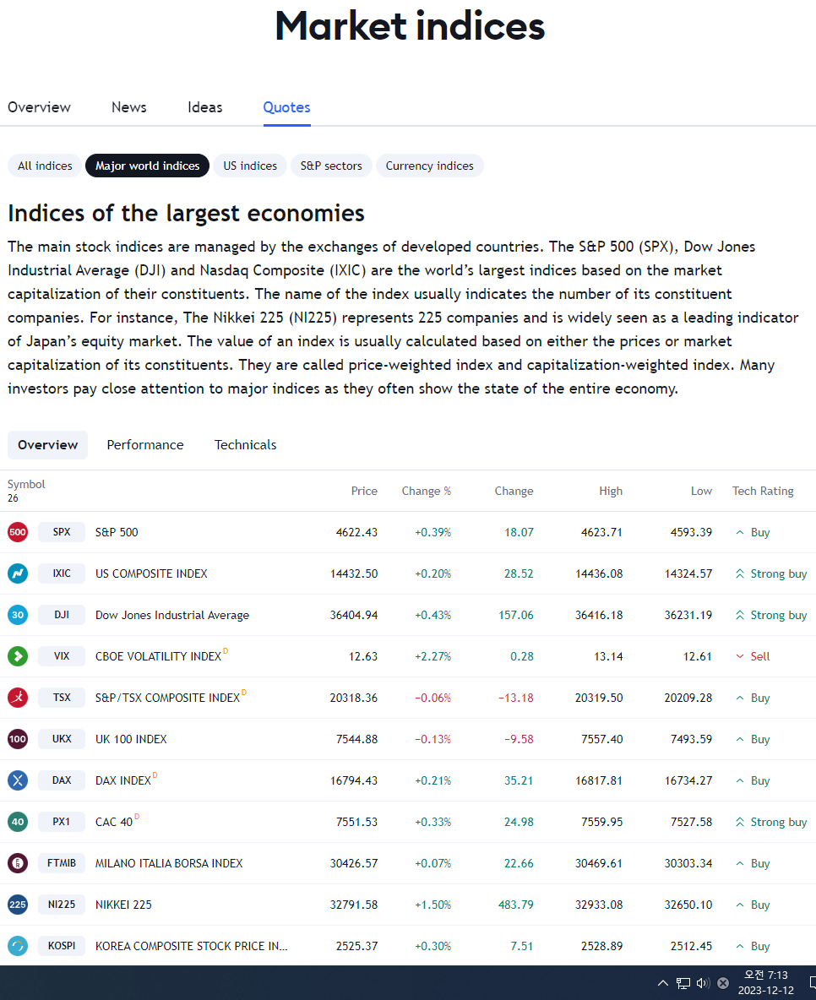This screenshot has height=1000, width=816.
Task: Click the VIX Sell tech rating
Action: pos(753,656)
